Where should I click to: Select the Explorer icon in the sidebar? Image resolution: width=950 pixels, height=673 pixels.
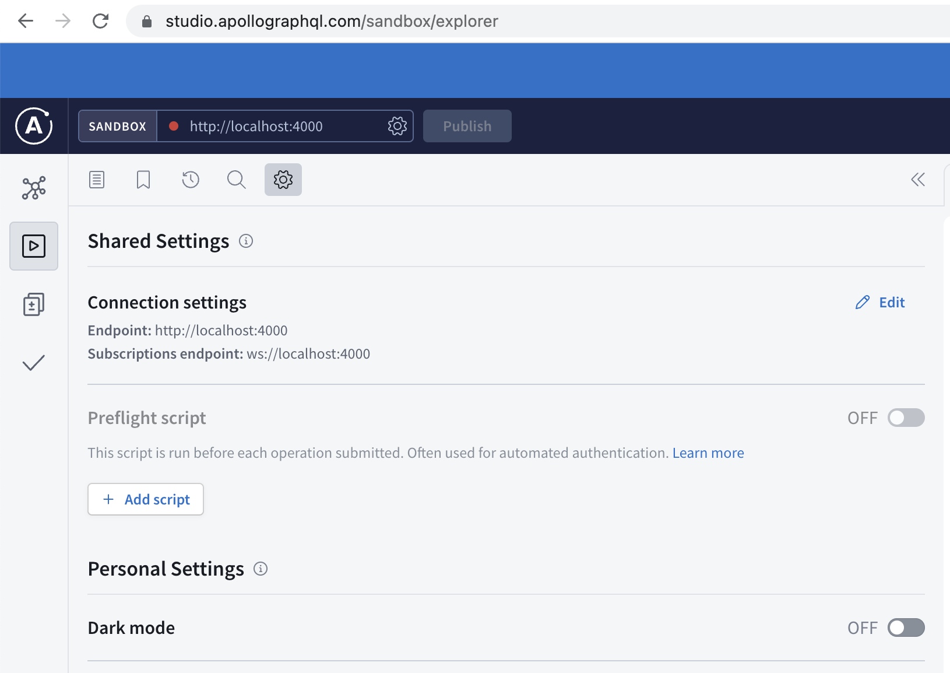(33, 246)
